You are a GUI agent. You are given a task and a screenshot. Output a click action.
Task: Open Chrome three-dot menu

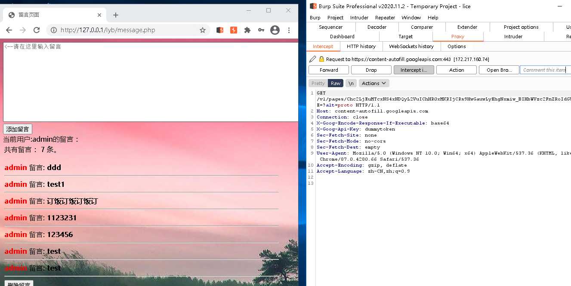click(x=289, y=30)
